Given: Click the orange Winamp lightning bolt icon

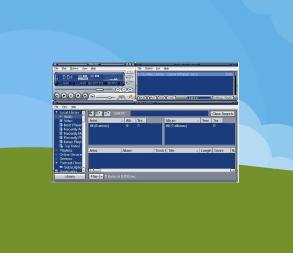Looking at the screenshot, I should point(131,96).
